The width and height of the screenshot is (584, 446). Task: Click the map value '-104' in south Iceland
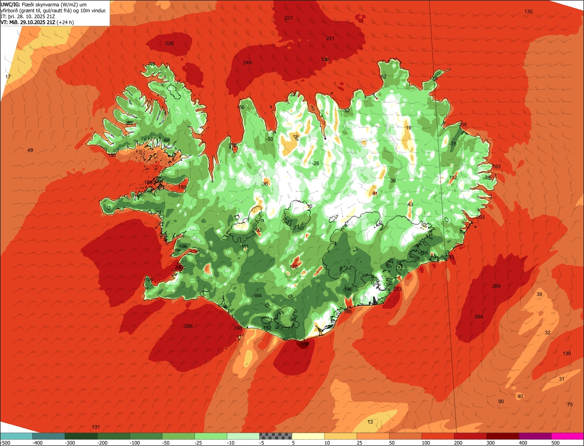257,296
